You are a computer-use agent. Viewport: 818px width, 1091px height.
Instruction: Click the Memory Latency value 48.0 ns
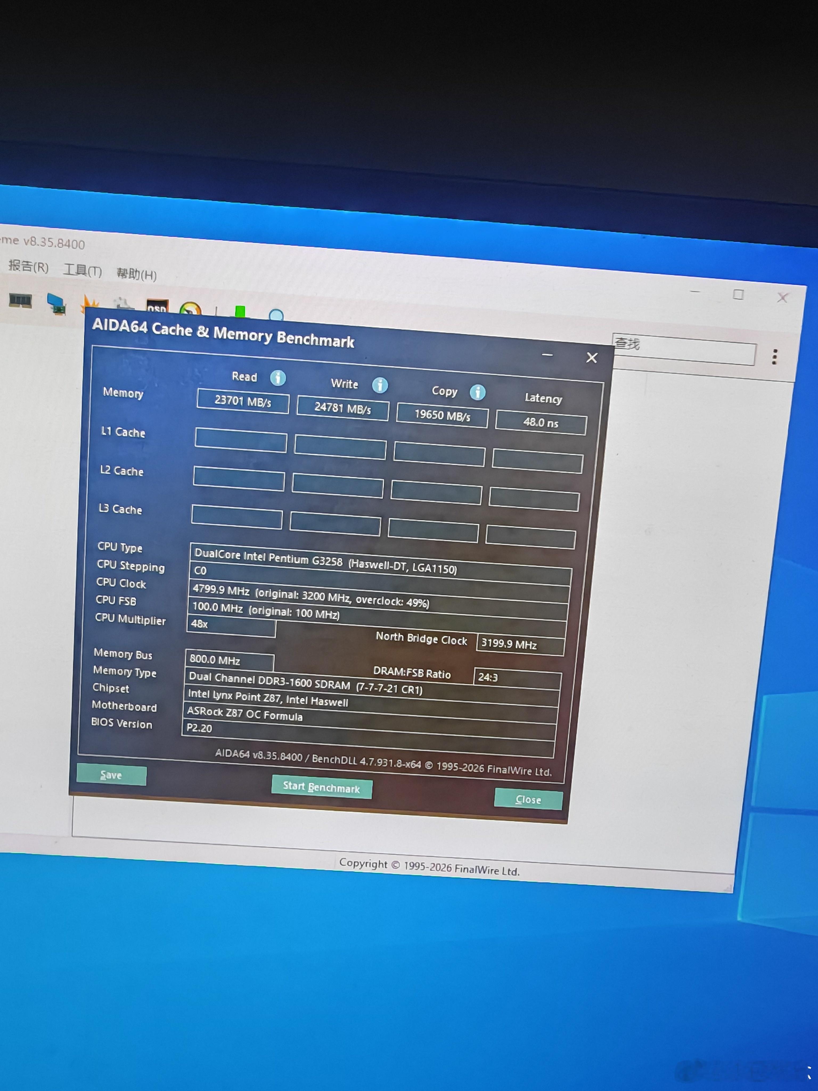(x=541, y=423)
